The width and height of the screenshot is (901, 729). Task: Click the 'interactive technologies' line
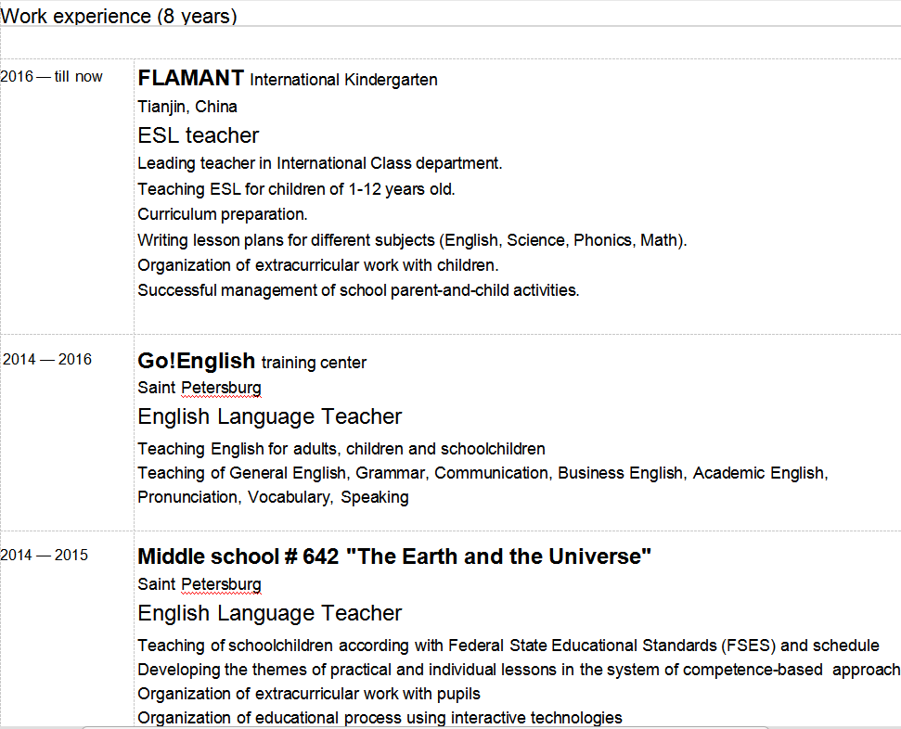click(380, 717)
